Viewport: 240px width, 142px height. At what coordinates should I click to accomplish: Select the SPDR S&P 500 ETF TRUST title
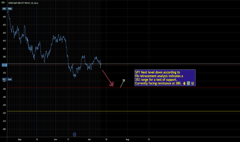click(x=23, y=3)
